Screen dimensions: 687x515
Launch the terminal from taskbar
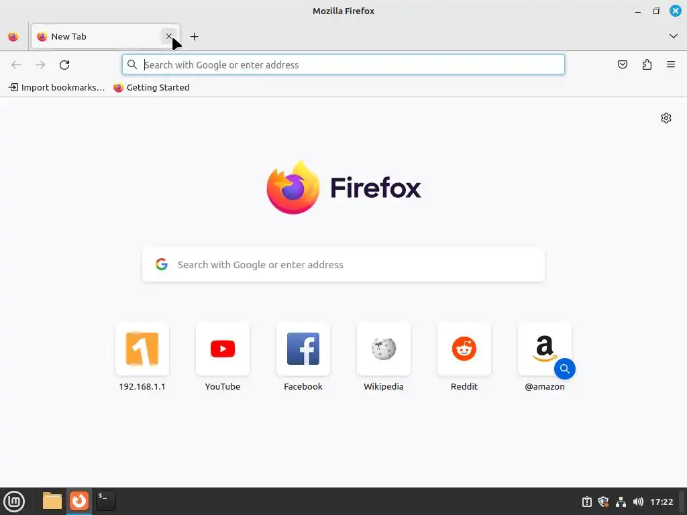click(106, 501)
